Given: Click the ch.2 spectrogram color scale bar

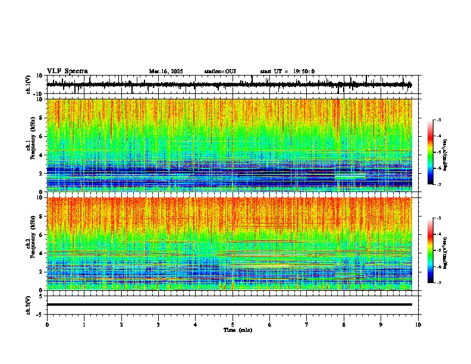Looking at the screenshot, I should click(430, 250).
